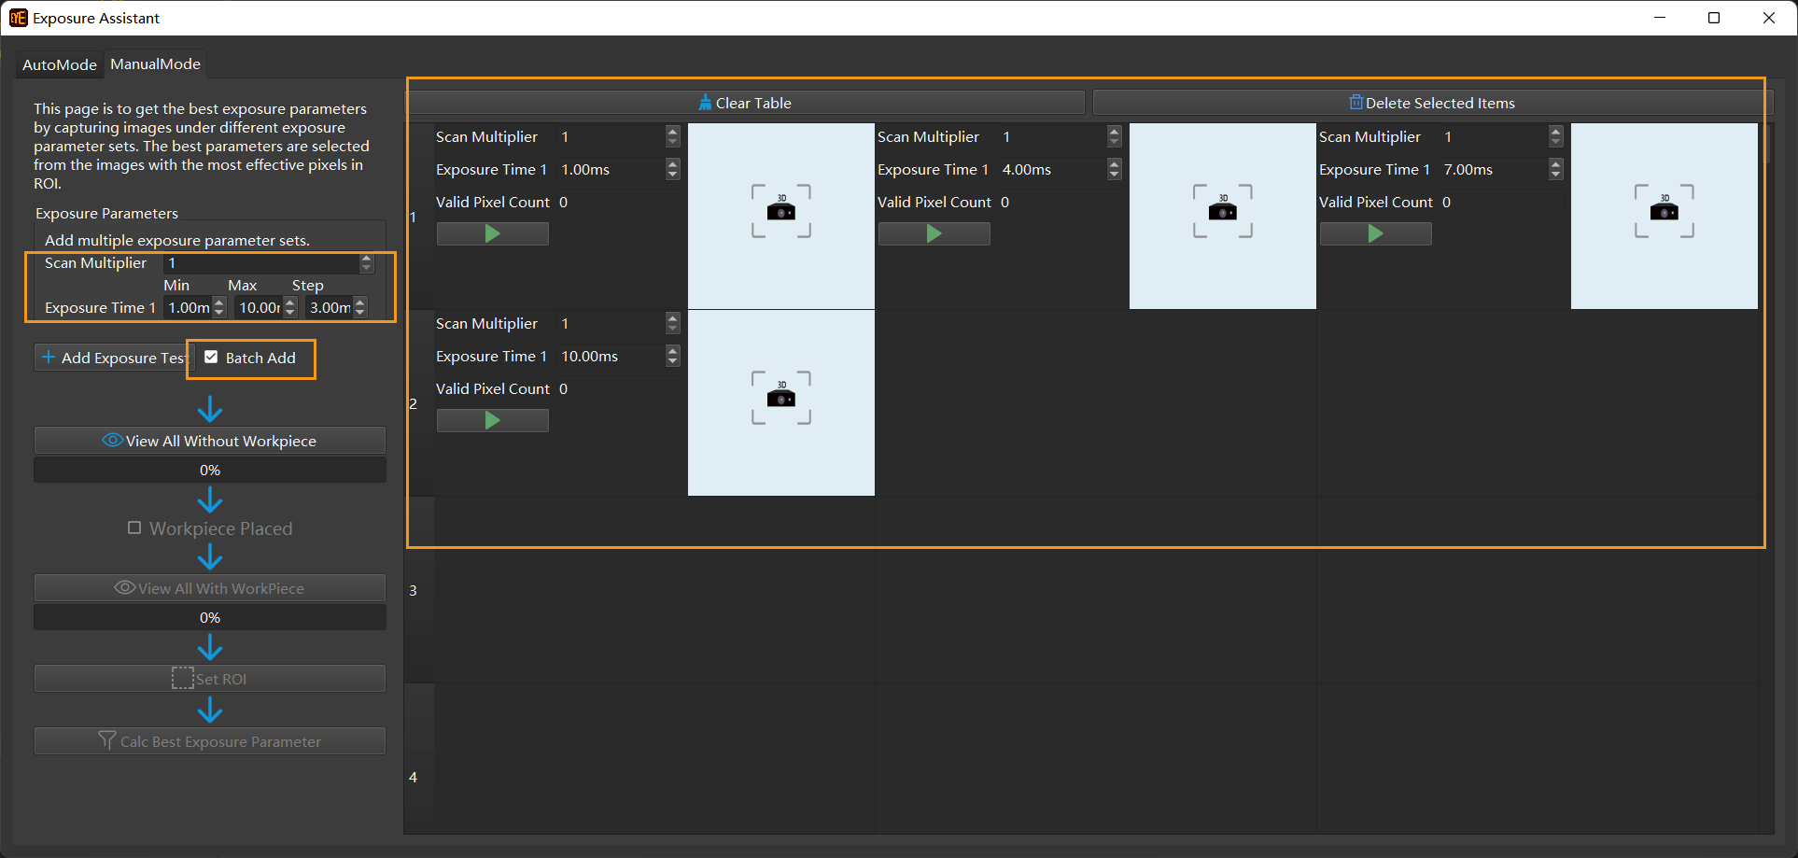The width and height of the screenshot is (1798, 858).
Task: Click Delete Selected Items trash button
Action: point(1432,103)
